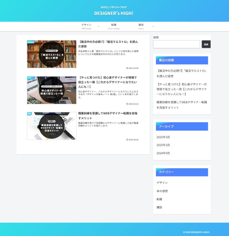This screenshot has height=236, width=229.
Task: Click the 本の感想 category badge on thumbnail
Action: click(31, 42)
